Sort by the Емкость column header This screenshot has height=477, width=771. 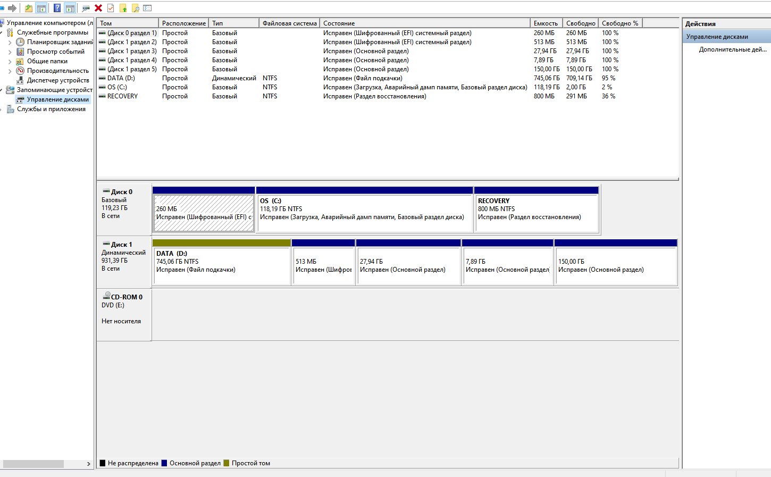pos(546,23)
